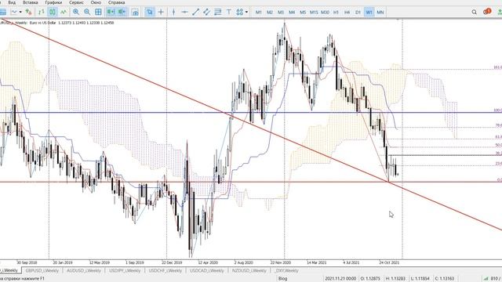Click the Blog entry in the status bar

click(x=282, y=279)
